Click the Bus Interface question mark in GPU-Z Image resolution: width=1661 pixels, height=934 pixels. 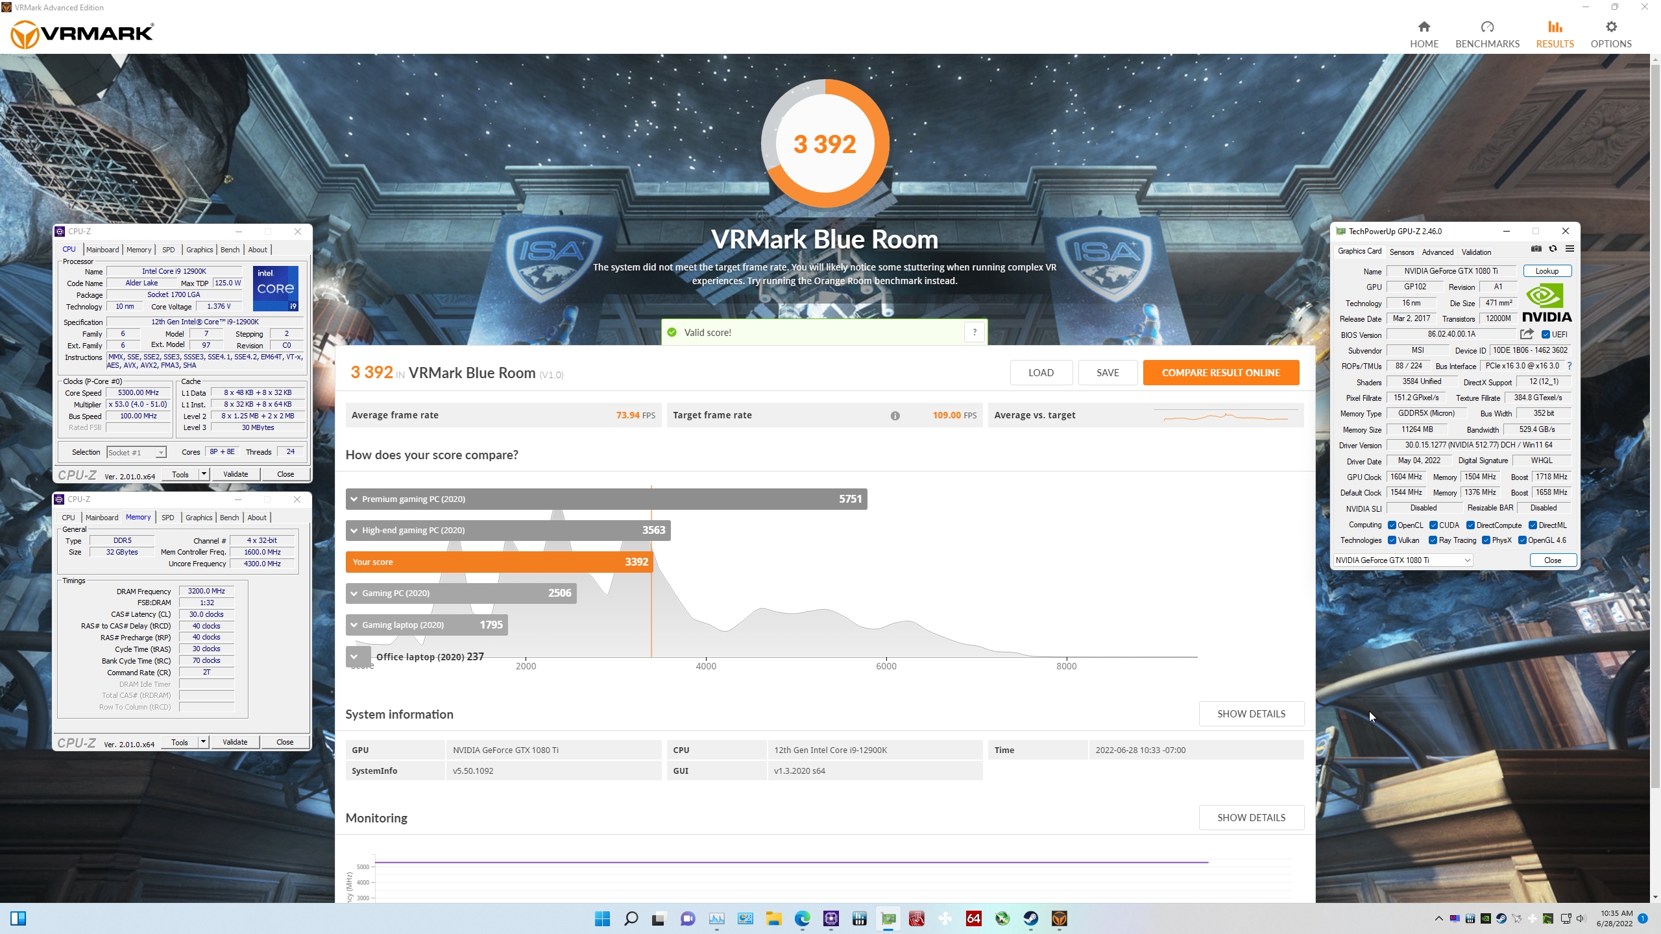[1569, 366]
